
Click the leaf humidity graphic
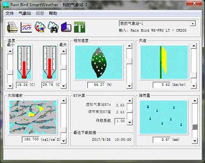(99, 63)
